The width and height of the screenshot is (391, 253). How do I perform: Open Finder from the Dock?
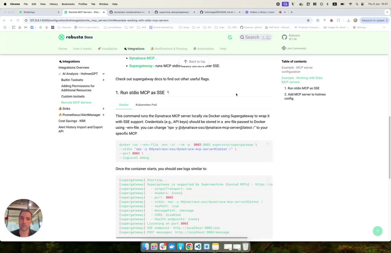point(145,247)
